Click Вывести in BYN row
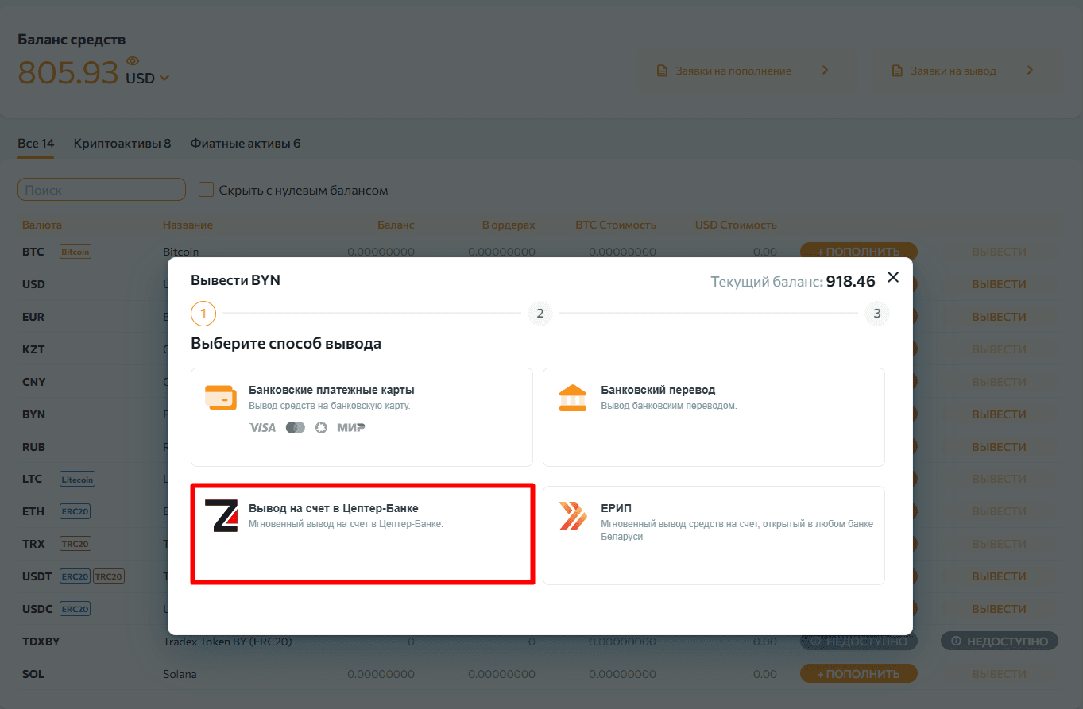 [x=1000, y=414]
